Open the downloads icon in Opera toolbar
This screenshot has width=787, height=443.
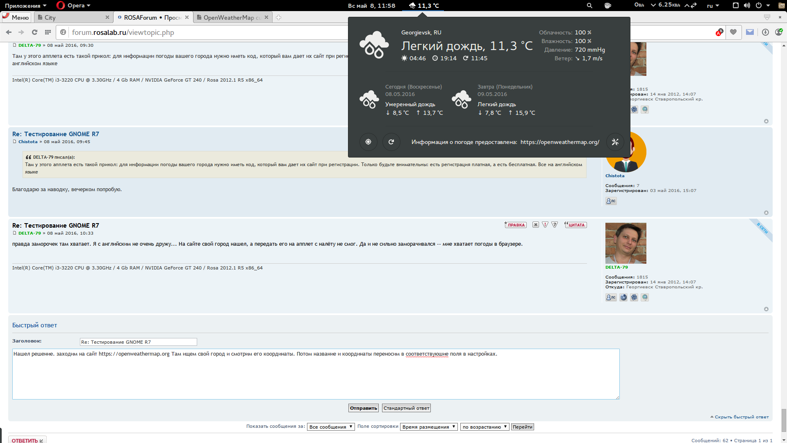click(765, 32)
